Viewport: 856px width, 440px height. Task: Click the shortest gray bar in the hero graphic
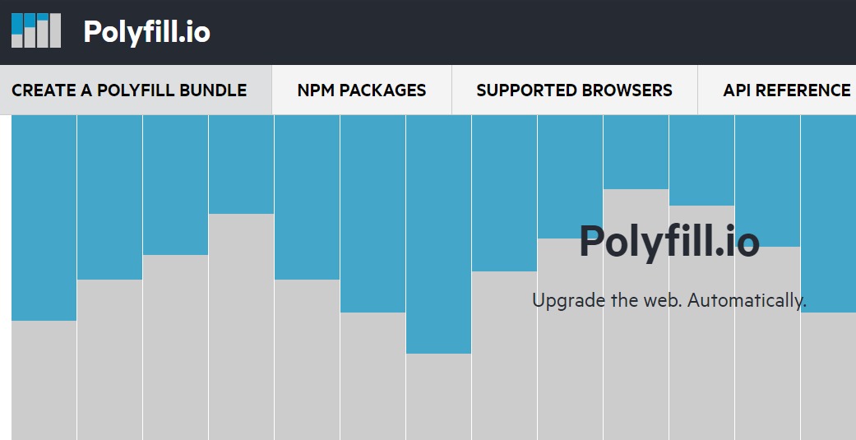pyautogui.click(x=438, y=396)
